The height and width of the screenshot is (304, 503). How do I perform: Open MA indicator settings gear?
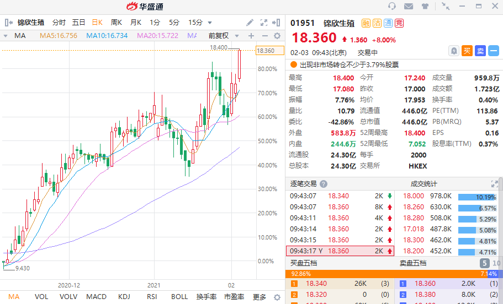pos(277,36)
